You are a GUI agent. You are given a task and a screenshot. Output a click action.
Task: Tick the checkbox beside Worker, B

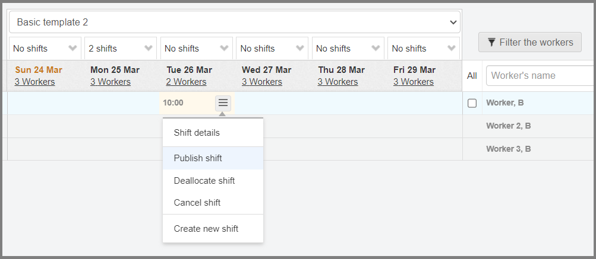[472, 103]
